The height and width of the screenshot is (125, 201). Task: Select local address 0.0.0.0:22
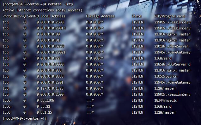pos(50,58)
